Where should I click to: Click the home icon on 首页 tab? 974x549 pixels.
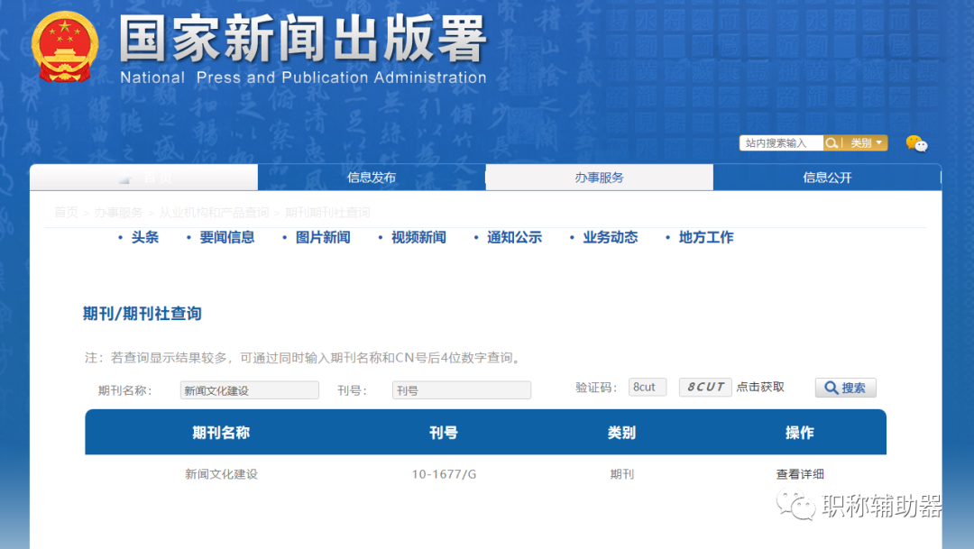click(124, 177)
